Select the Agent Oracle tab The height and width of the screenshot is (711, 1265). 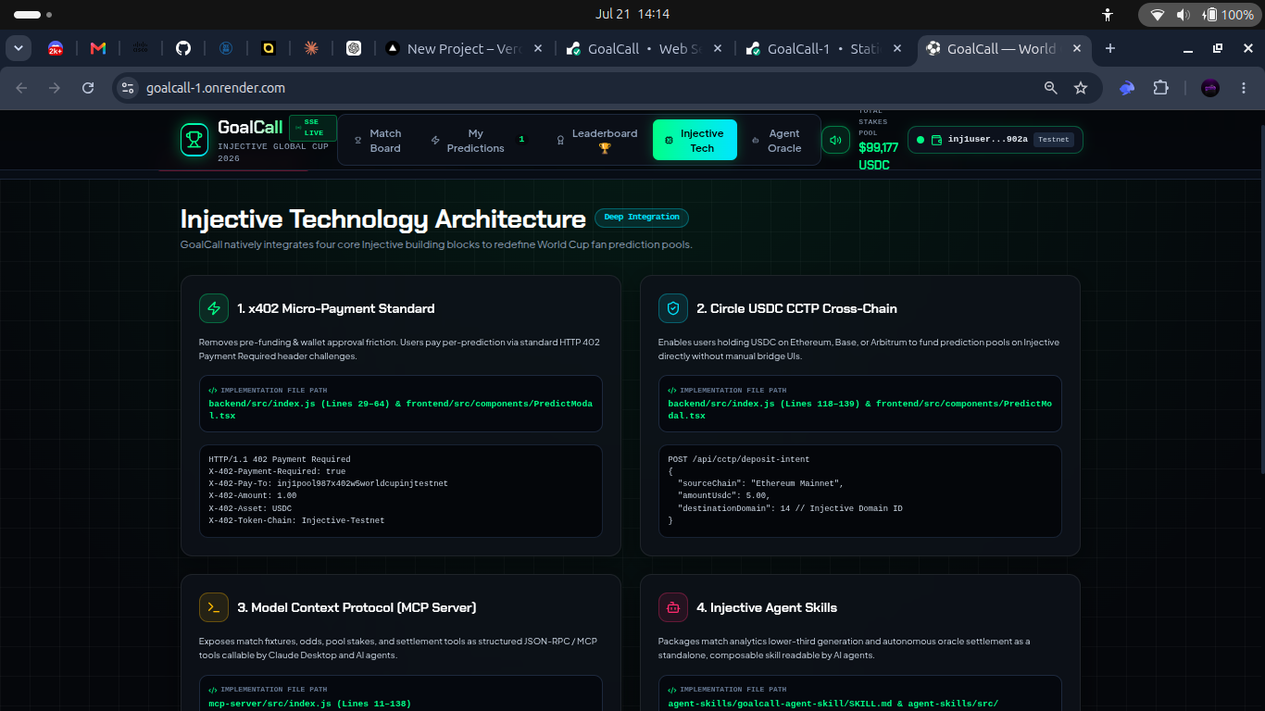775,141
